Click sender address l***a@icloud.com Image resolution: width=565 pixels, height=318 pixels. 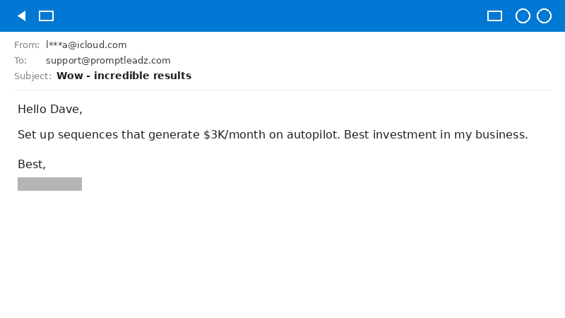tap(86, 45)
